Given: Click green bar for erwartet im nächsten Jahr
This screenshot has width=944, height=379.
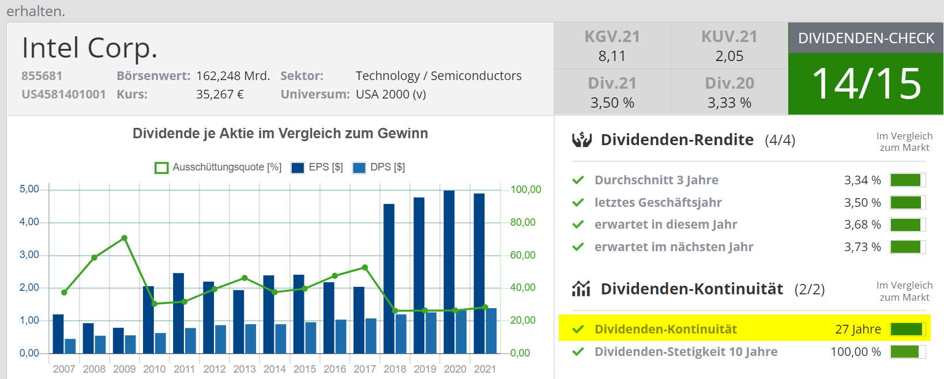Looking at the screenshot, I should [x=908, y=247].
